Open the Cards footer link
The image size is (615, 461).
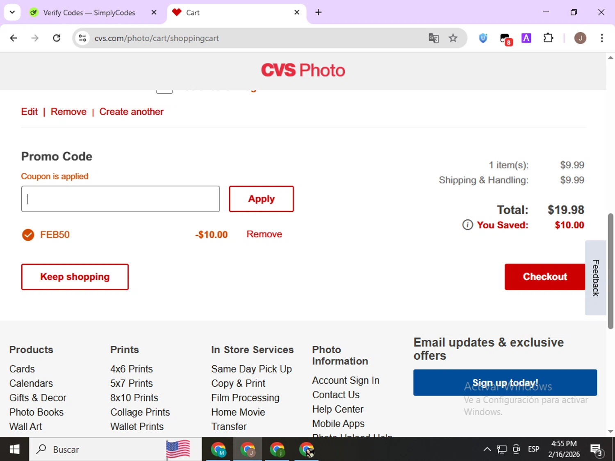click(22, 369)
